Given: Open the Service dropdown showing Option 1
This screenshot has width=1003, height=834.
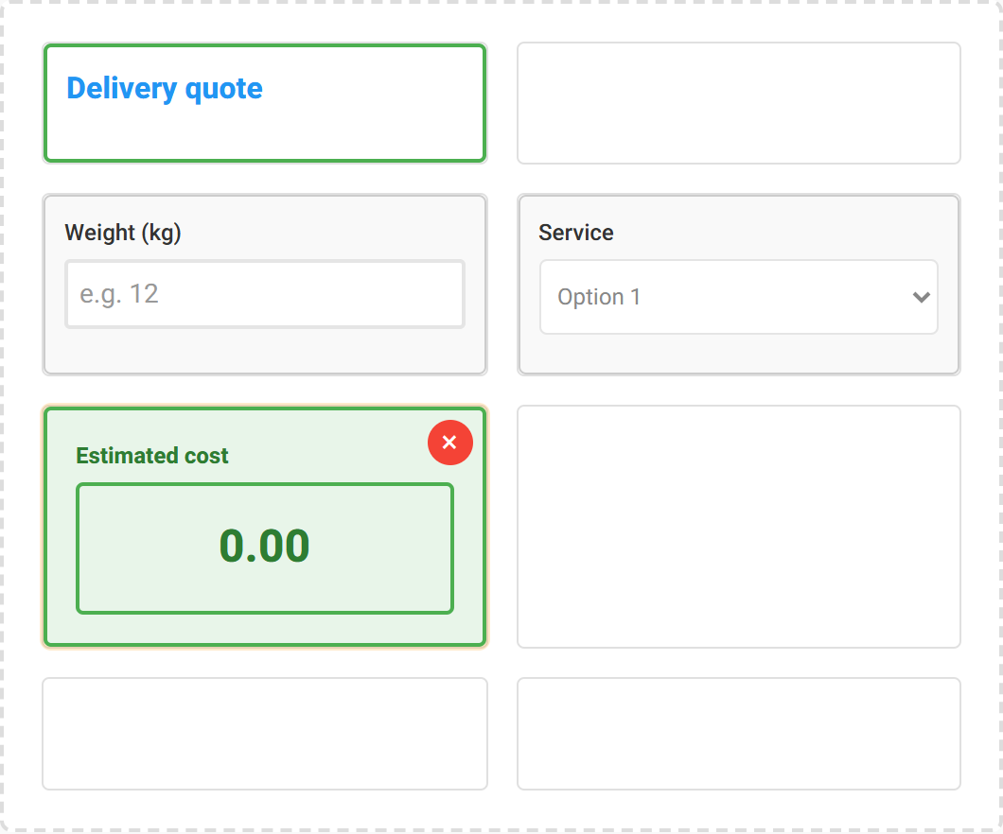Looking at the screenshot, I should click(x=739, y=297).
